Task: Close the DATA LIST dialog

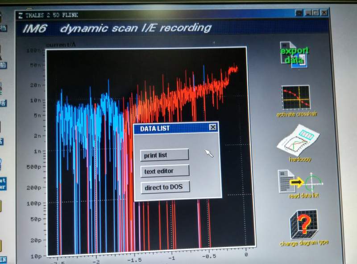Action: point(213,127)
